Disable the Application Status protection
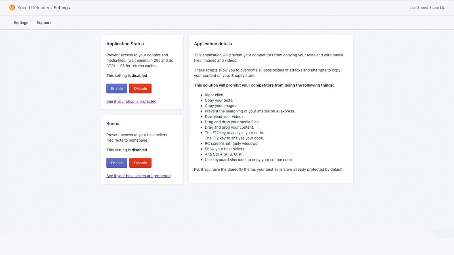The width and height of the screenshot is (454, 255). pos(140,88)
